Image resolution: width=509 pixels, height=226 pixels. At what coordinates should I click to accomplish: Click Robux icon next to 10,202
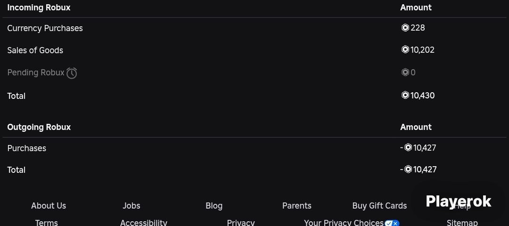click(405, 49)
